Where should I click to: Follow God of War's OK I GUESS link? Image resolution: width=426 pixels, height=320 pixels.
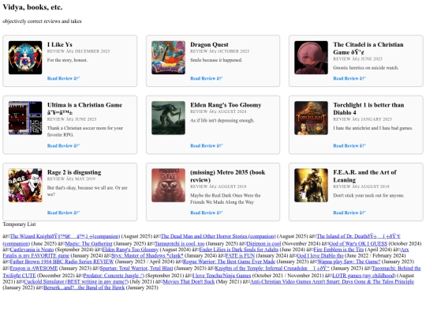(358, 243)
